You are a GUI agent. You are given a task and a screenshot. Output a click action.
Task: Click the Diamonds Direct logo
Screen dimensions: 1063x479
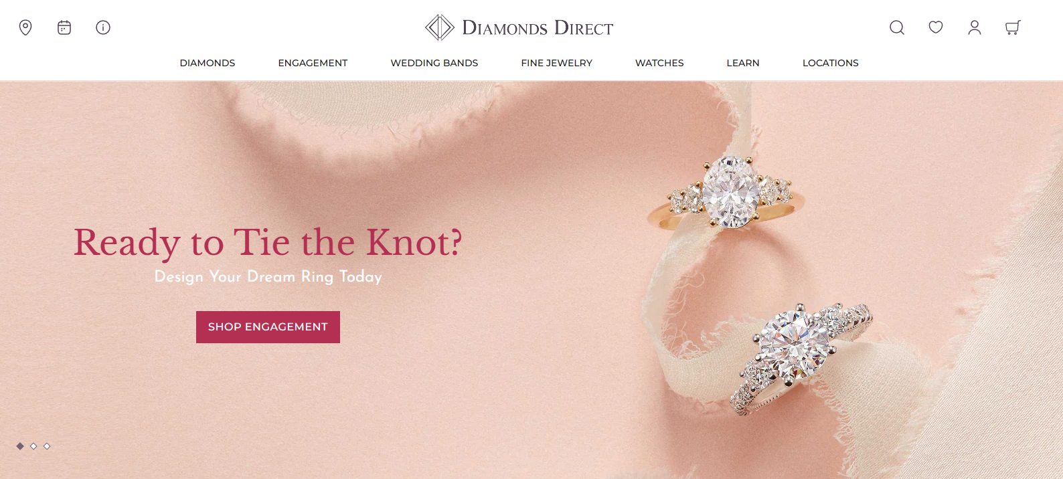tap(519, 27)
